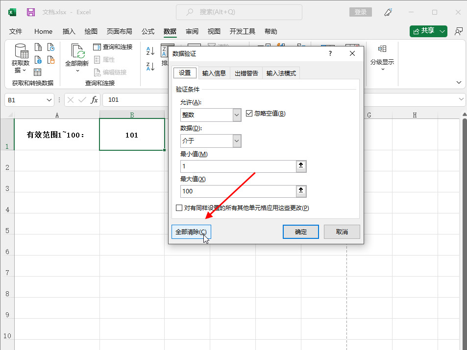The width and height of the screenshot is (467, 350).
Task: Select column A header
Action: [x=57, y=115]
